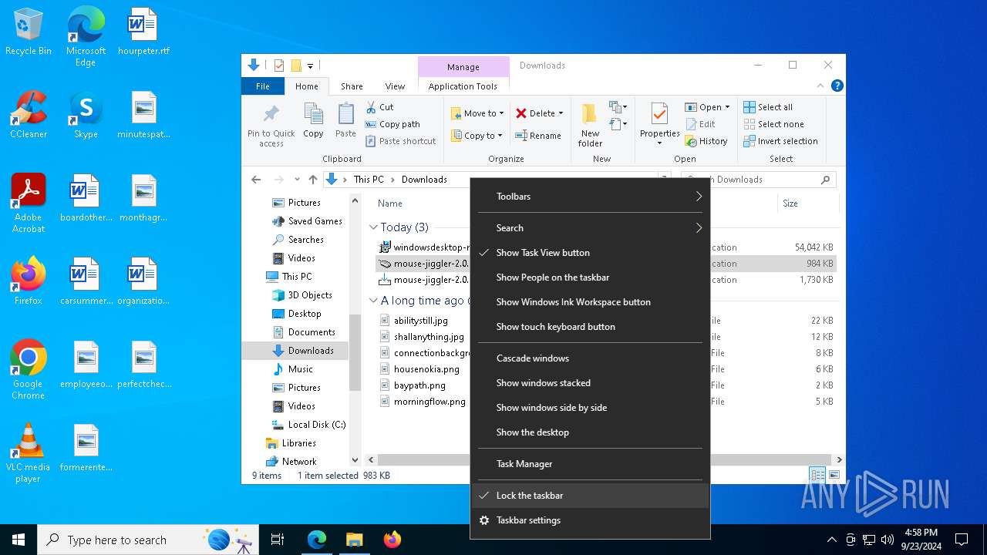Click Select all in the ribbon

coord(768,107)
